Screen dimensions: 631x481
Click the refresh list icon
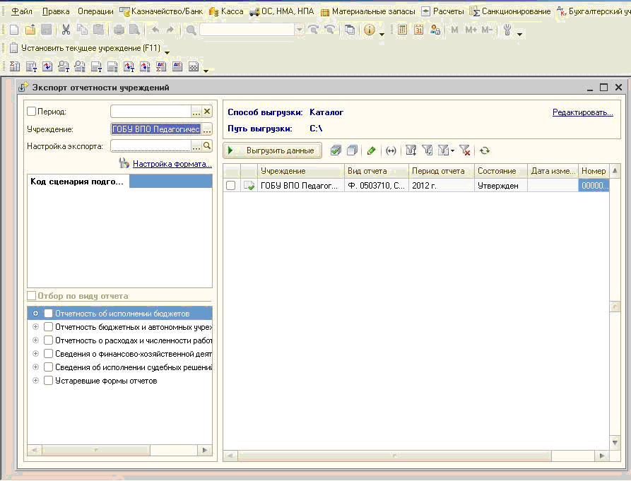(x=484, y=150)
